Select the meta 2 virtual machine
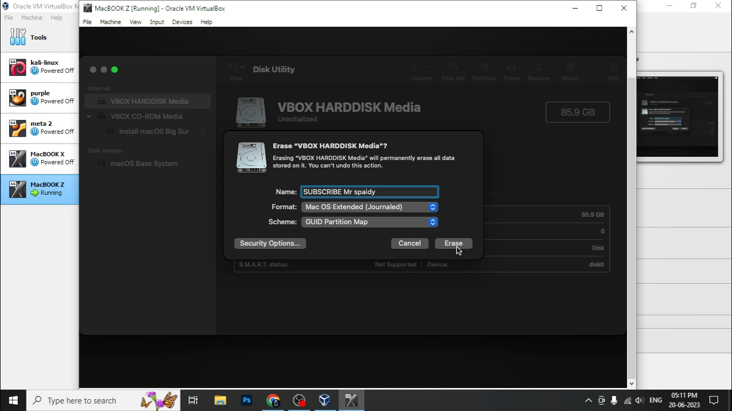This screenshot has width=732, height=411. (x=40, y=128)
